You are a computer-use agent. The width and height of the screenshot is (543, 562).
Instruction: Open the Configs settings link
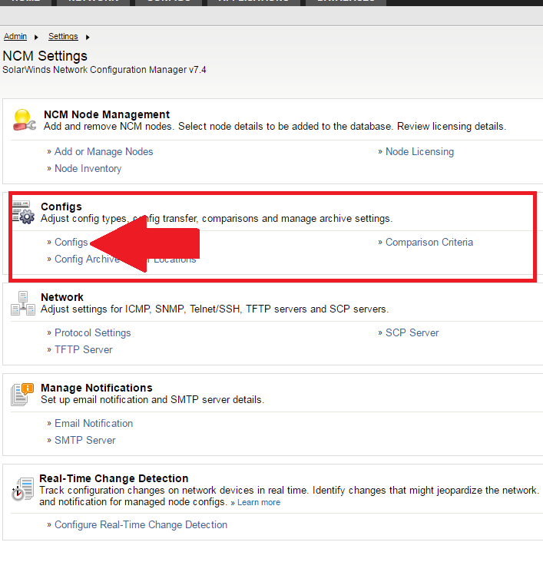point(71,243)
